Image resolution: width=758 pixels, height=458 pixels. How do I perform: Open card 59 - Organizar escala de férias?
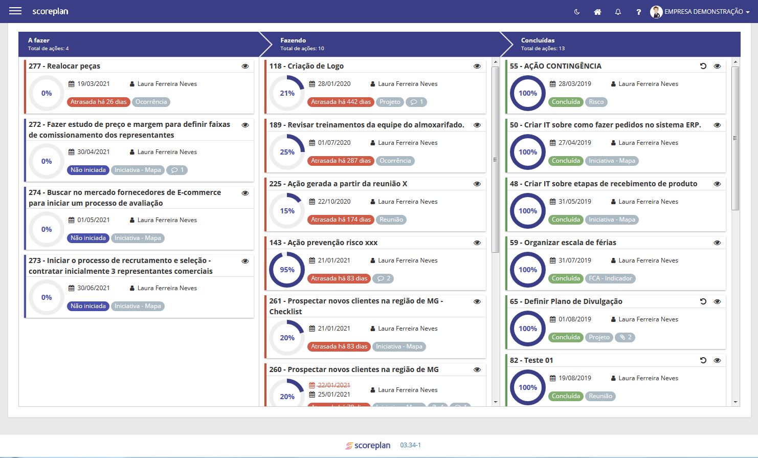coord(563,243)
